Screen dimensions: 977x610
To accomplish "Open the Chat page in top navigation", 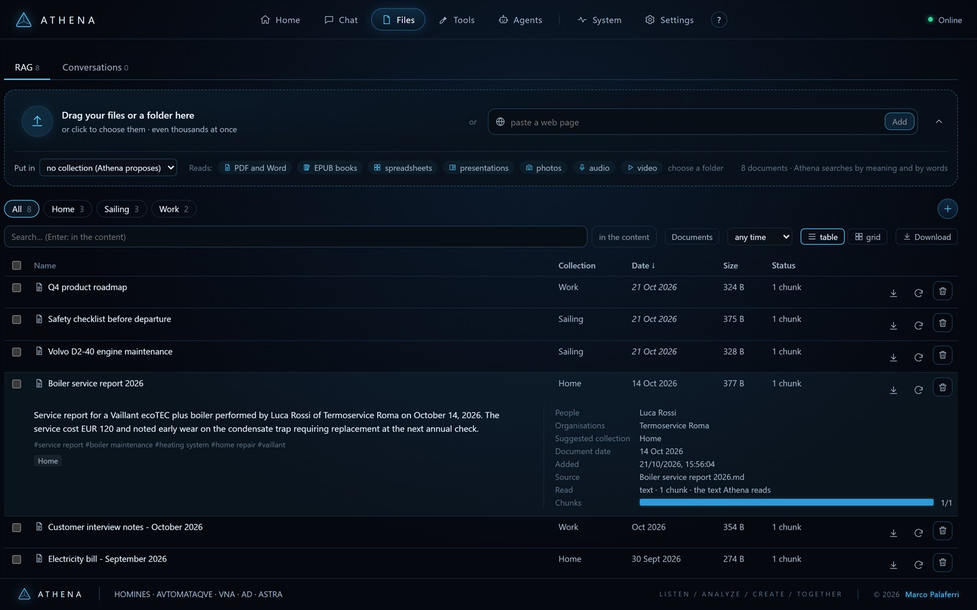I will coord(341,20).
